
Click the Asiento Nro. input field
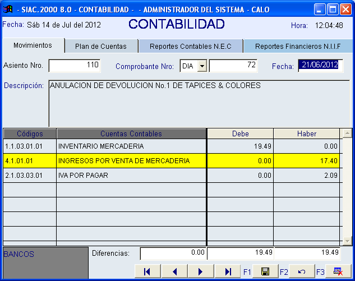point(75,66)
